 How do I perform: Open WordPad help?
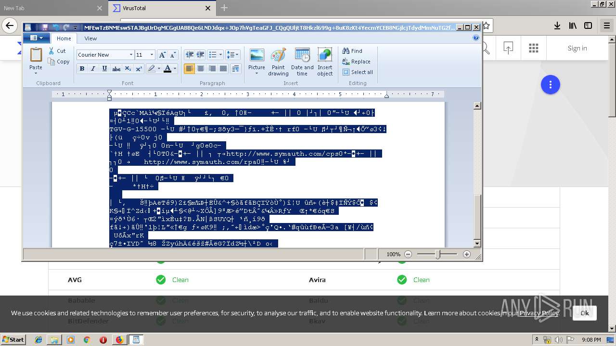pos(476,38)
